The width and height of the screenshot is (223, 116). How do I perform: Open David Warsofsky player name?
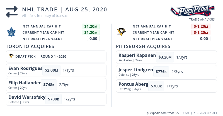click(x=26, y=97)
